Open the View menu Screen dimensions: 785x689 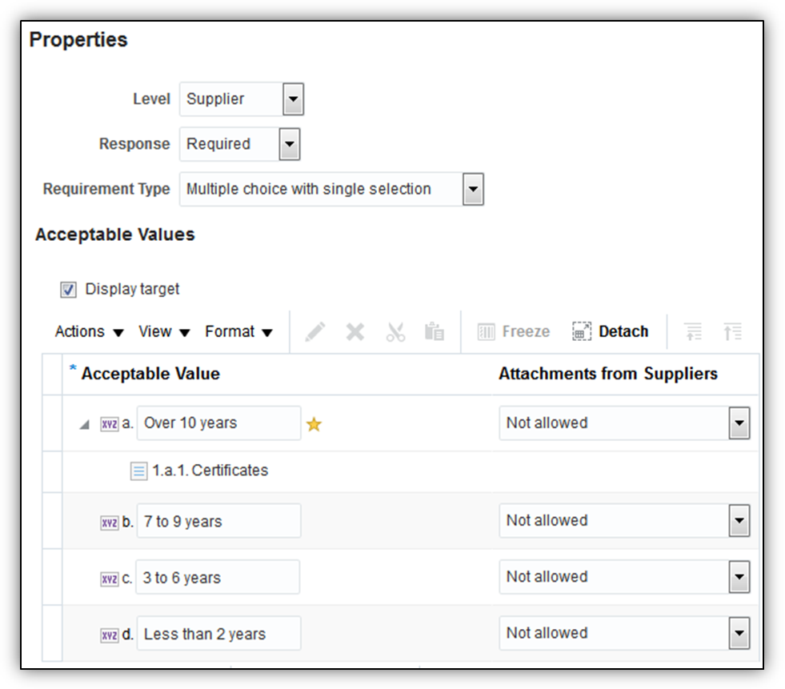point(164,332)
